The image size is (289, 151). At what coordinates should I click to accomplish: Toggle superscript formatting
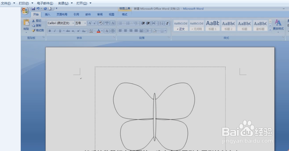coord(78,31)
